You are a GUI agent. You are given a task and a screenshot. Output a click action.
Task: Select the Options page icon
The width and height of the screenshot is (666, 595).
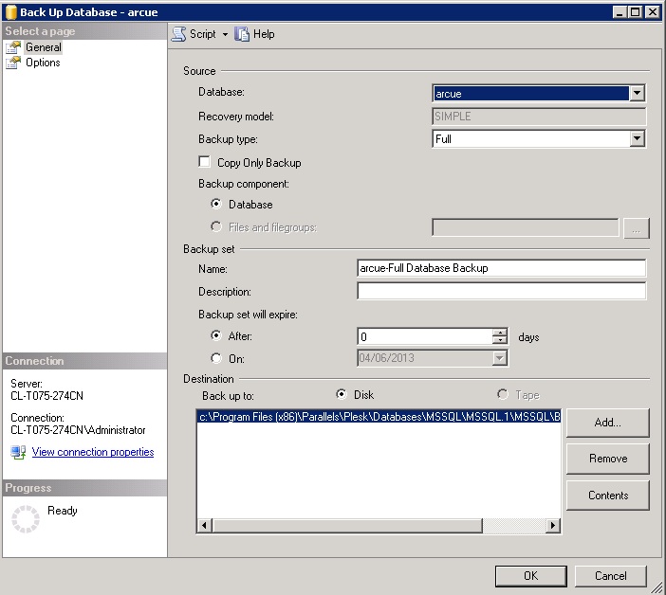13,63
